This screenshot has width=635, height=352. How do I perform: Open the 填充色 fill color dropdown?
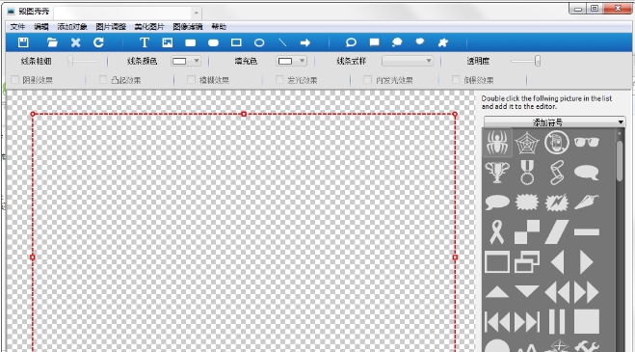click(292, 61)
